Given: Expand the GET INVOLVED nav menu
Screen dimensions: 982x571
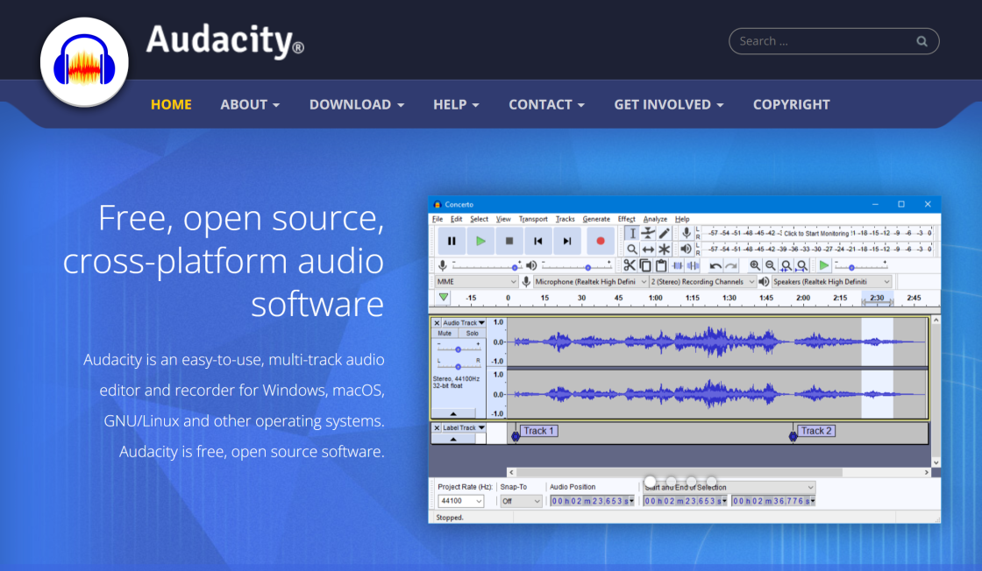Looking at the screenshot, I should (669, 104).
